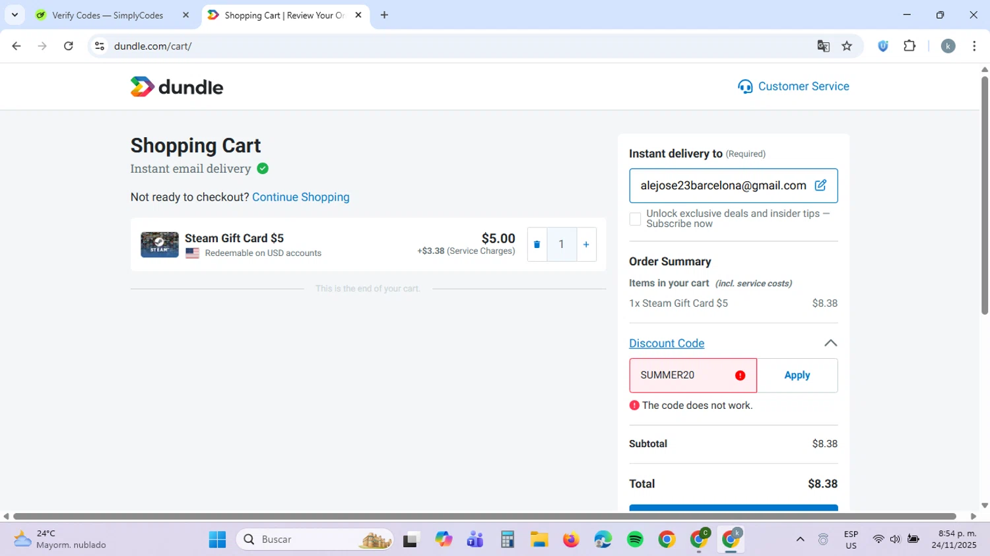The width and height of the screenshot is (990, 556).
Task: Open the translate page icon
Action: click(x=823, y=46)
